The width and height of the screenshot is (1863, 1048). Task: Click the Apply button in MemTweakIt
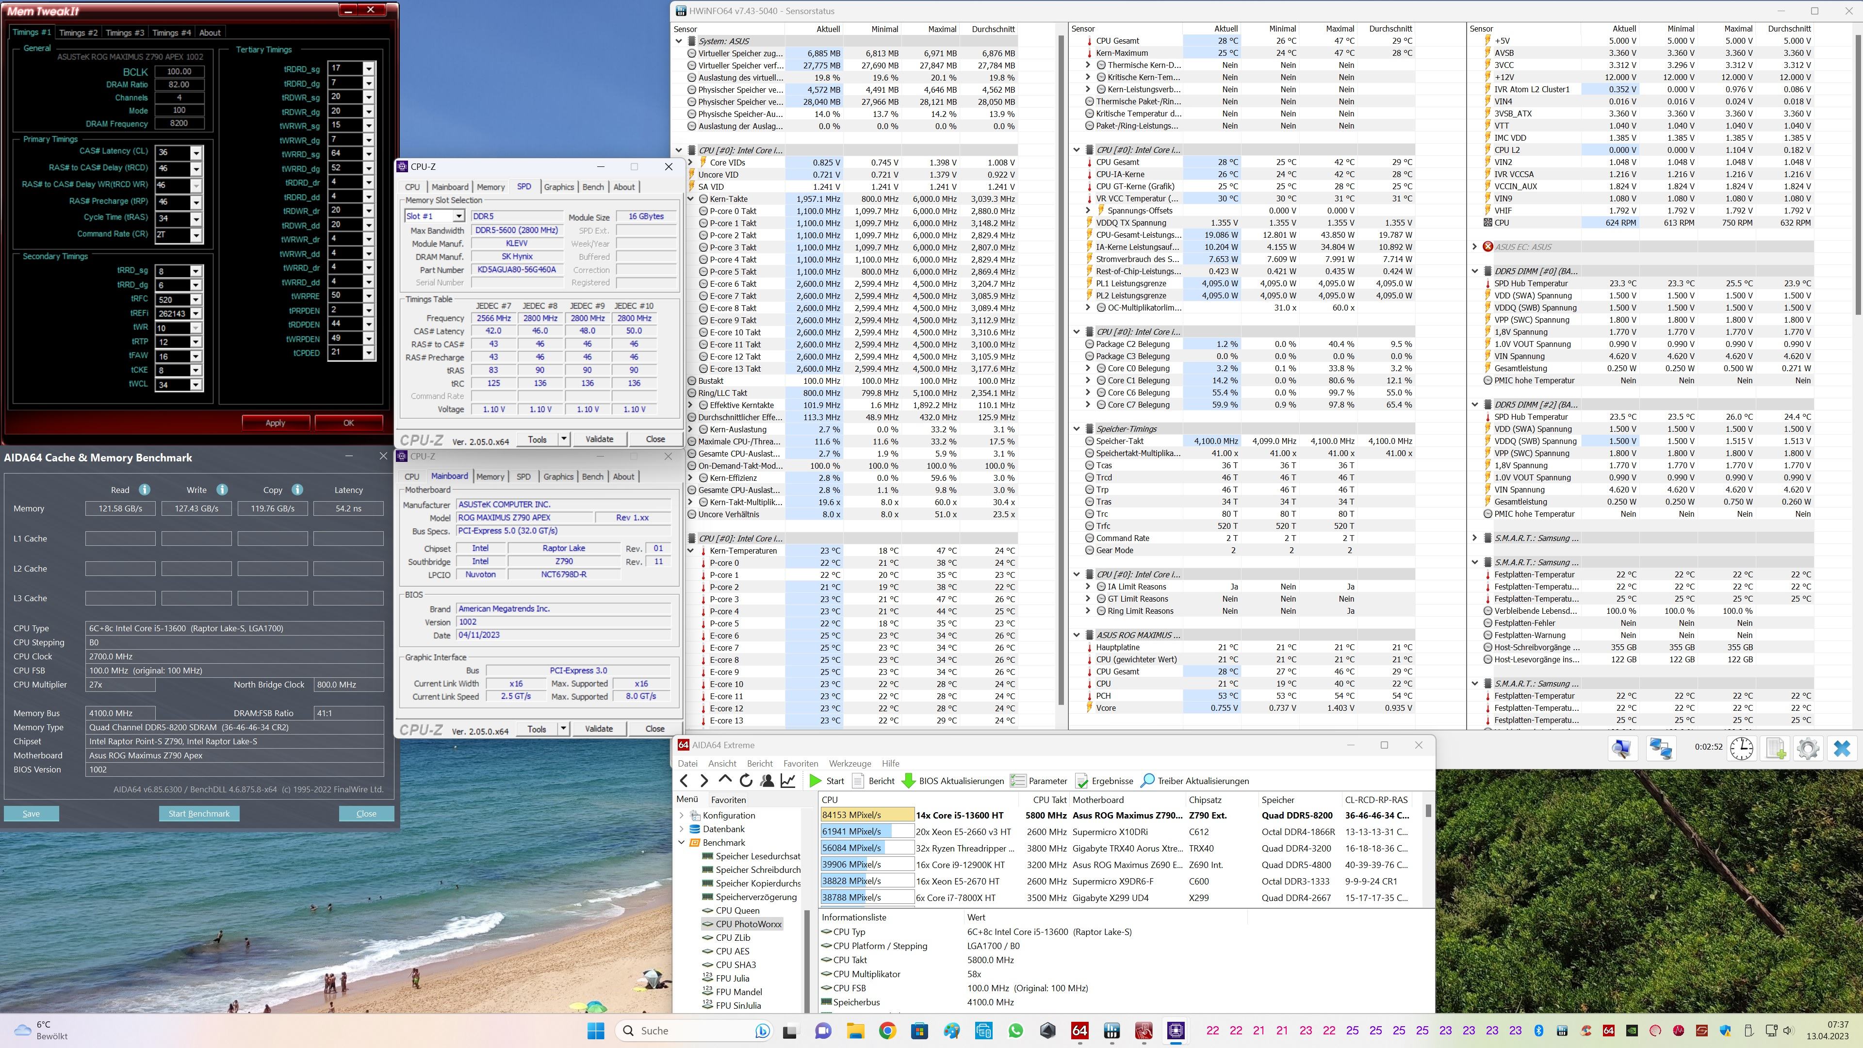(275, 423)
